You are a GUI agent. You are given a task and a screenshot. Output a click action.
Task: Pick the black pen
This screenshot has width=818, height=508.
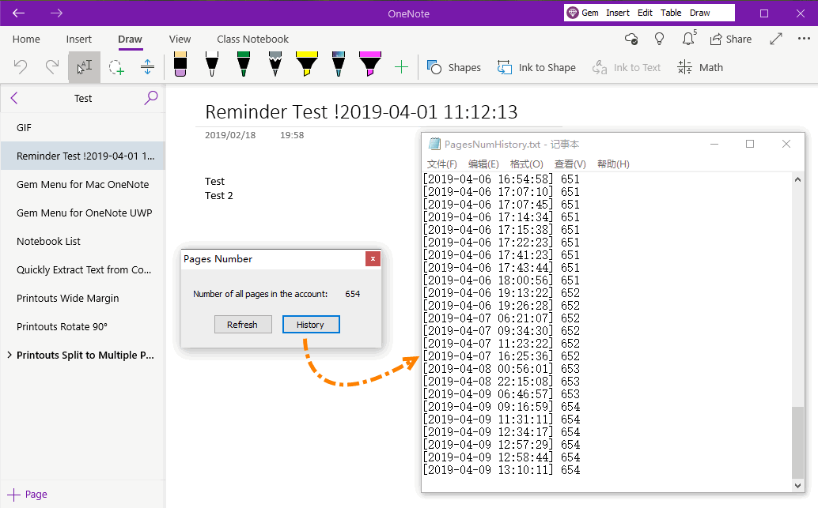(x=212, y=64)
